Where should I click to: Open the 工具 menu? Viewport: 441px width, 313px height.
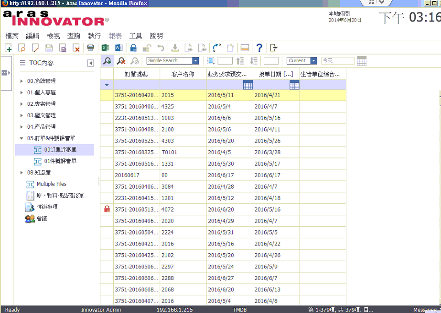point(136,36)
